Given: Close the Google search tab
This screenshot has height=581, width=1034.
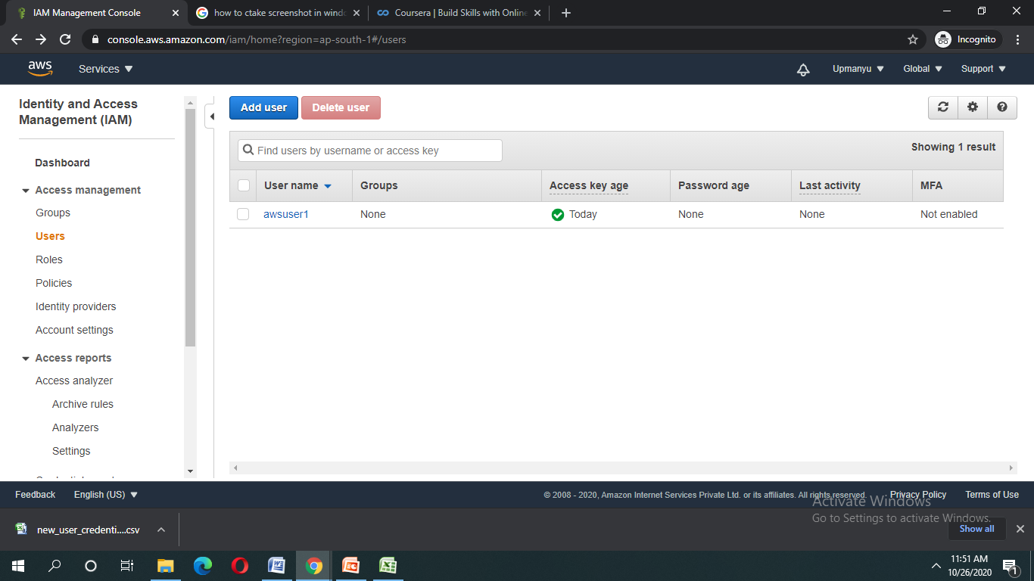Looking at the screenshot, I should [357, 13].
